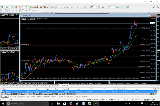
Task: Click the Zoom In magnifier
Action: [99, 7]
